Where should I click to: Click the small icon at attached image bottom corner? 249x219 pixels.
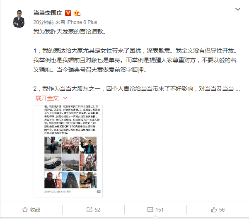click(x=99, y=192)
